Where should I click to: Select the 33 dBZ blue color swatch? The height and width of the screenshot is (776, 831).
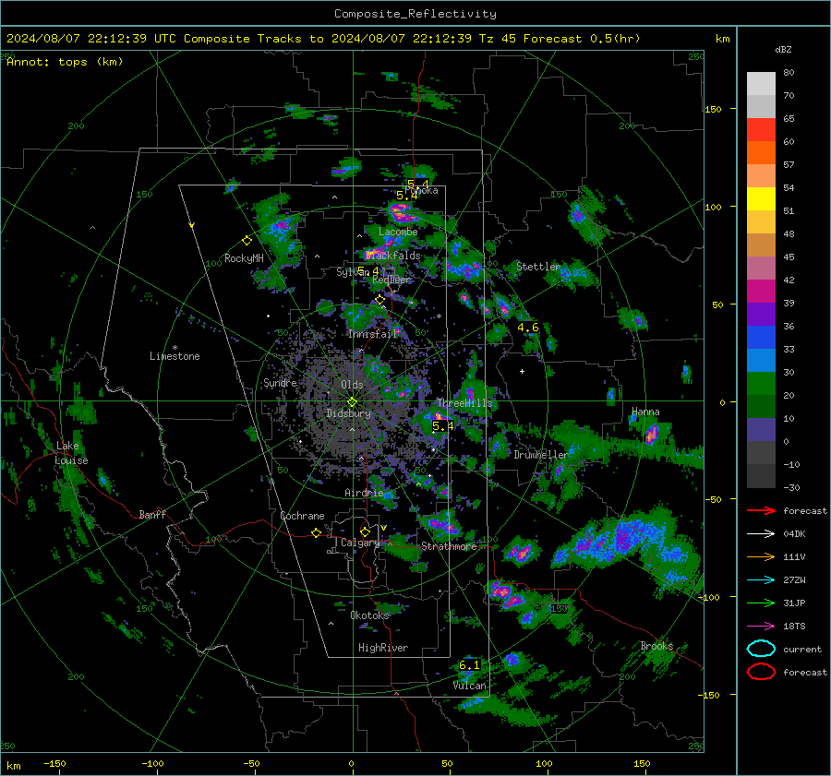(761, 337)
